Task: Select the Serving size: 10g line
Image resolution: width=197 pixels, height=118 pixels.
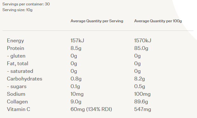Action: pos(17,10)
